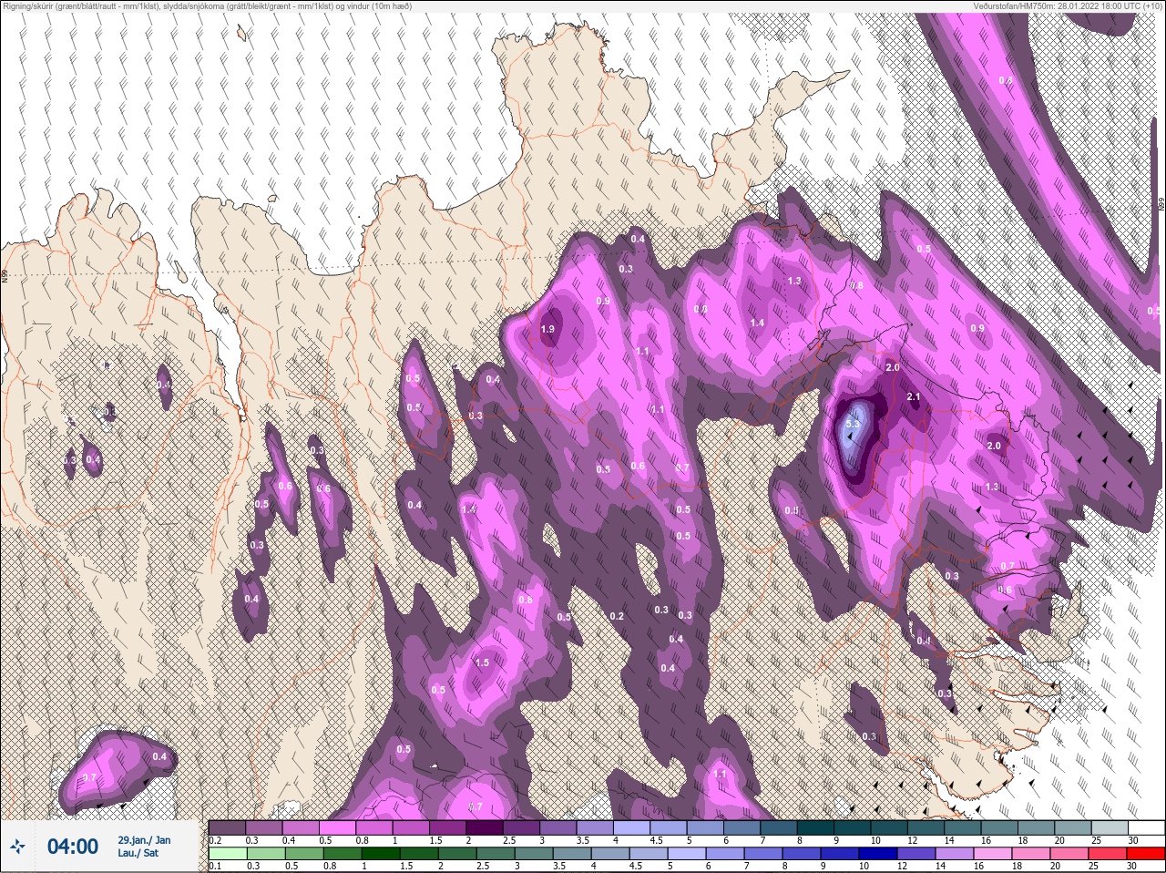Select the red rain legend swatch at 30
This screenshot has height=873, width=1166.
[x=1146, y=854]
